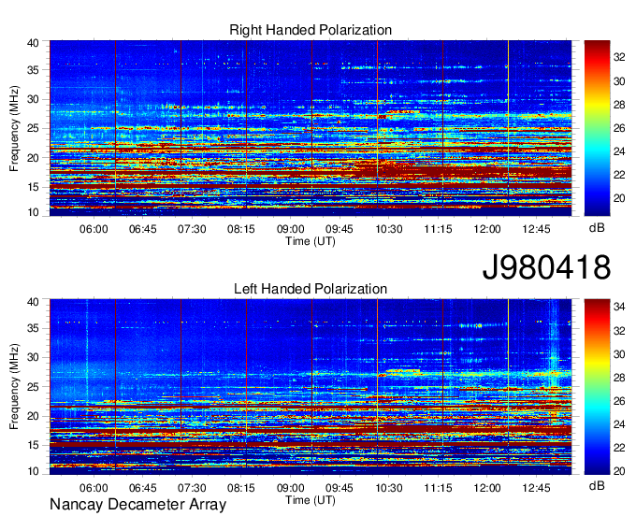Click Time (UT) label under left-handed plot
Screen dimensions: 636x516
[311, 500]
